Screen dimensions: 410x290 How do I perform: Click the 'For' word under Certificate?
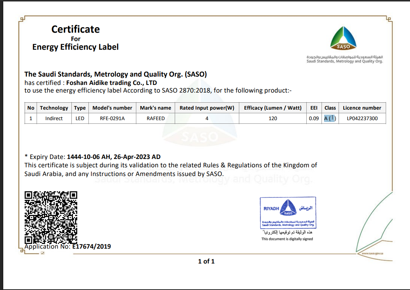click(75, 39)
